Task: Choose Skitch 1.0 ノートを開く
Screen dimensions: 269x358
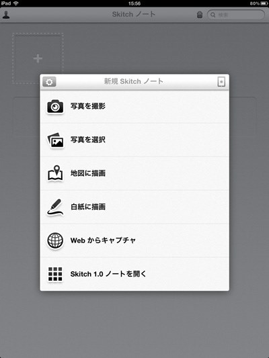Action: point(134,274)
